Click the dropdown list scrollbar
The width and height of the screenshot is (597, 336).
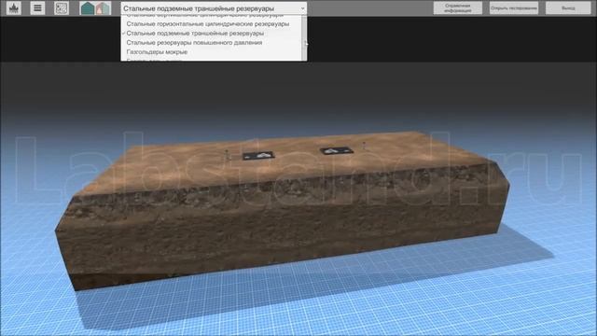[304, 37]
